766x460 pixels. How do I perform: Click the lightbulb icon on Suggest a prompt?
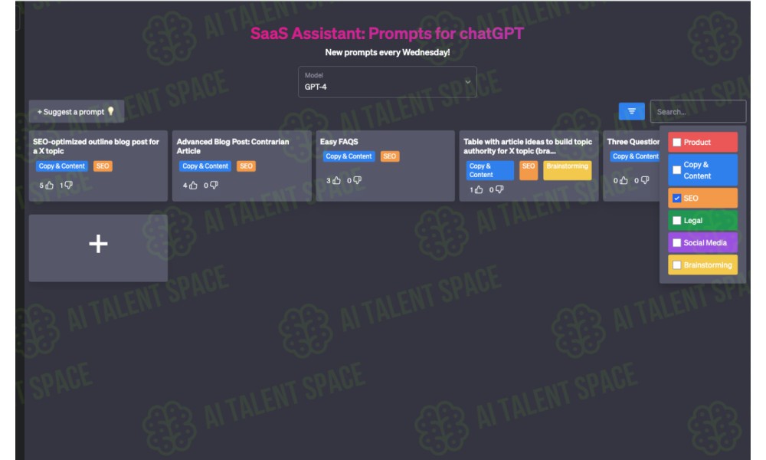click(x=110, y=111)
